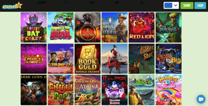Select the Red Lion game thumbnail
208x106 pixels.
[x=141, y=28]
